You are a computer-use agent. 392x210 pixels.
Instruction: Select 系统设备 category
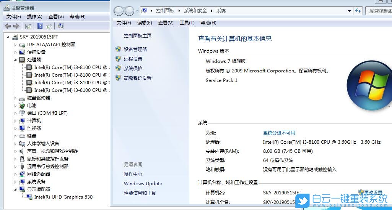[x=36, y=181]
